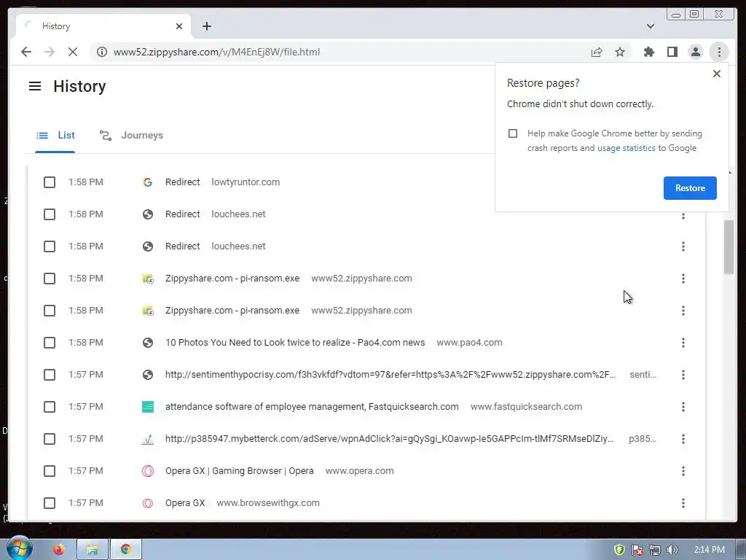This screenshot has height=560, width=746.
Task: Click the pao4.com entry globe favicon
Action: pos(148,343)
